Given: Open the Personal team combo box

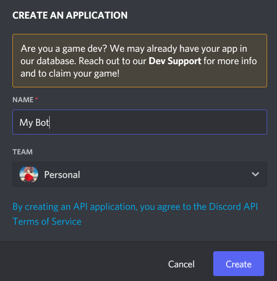Looking at the screenshot, I should point(140,174).
